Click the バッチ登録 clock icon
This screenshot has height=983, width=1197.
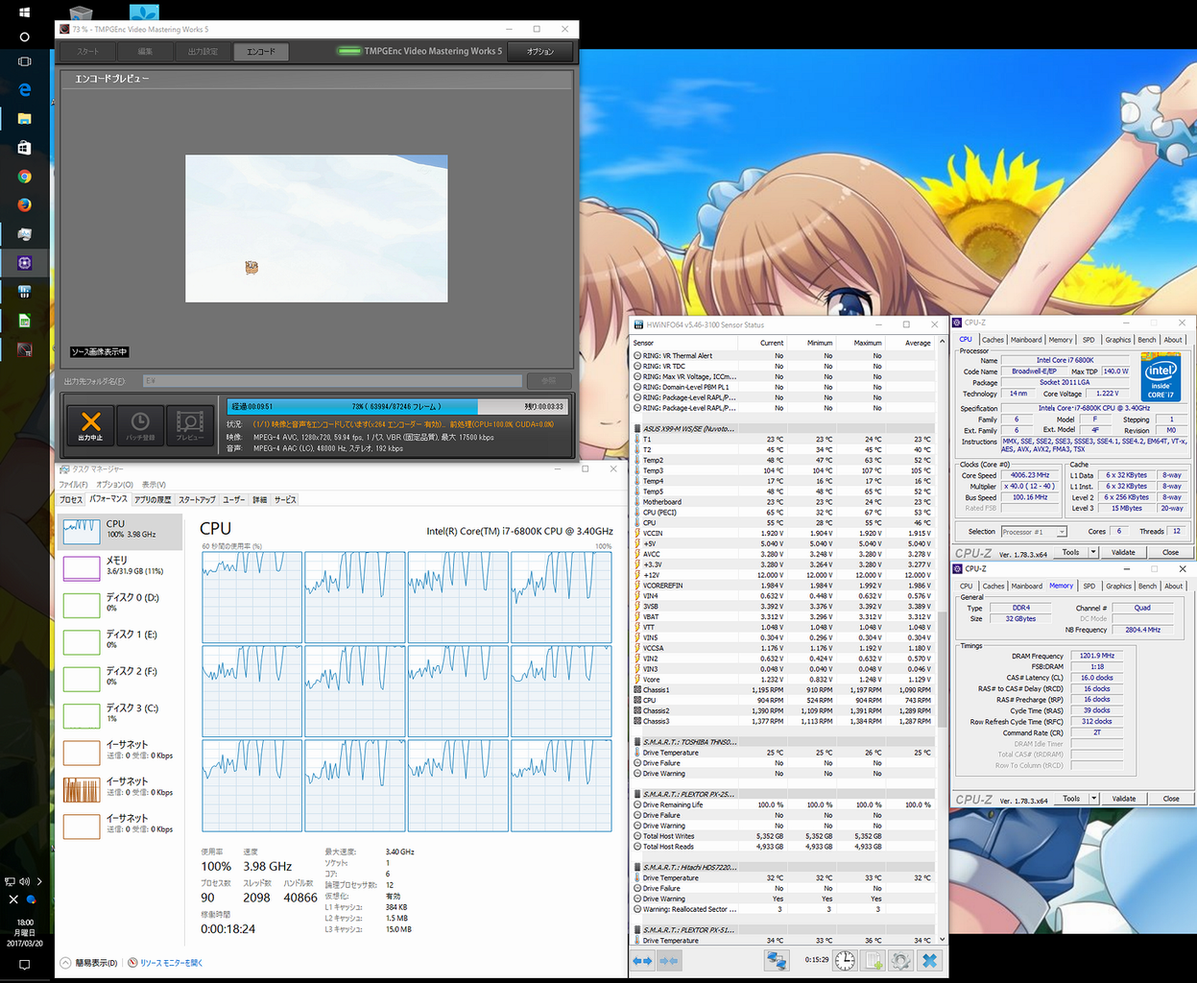(x=140, y=424)
